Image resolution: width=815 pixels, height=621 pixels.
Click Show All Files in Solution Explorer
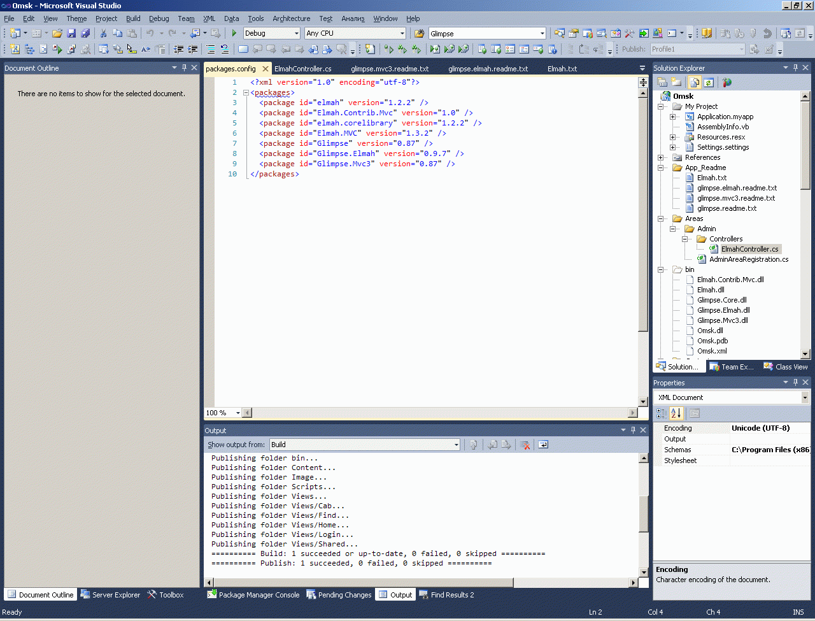(x=694, y=82)
